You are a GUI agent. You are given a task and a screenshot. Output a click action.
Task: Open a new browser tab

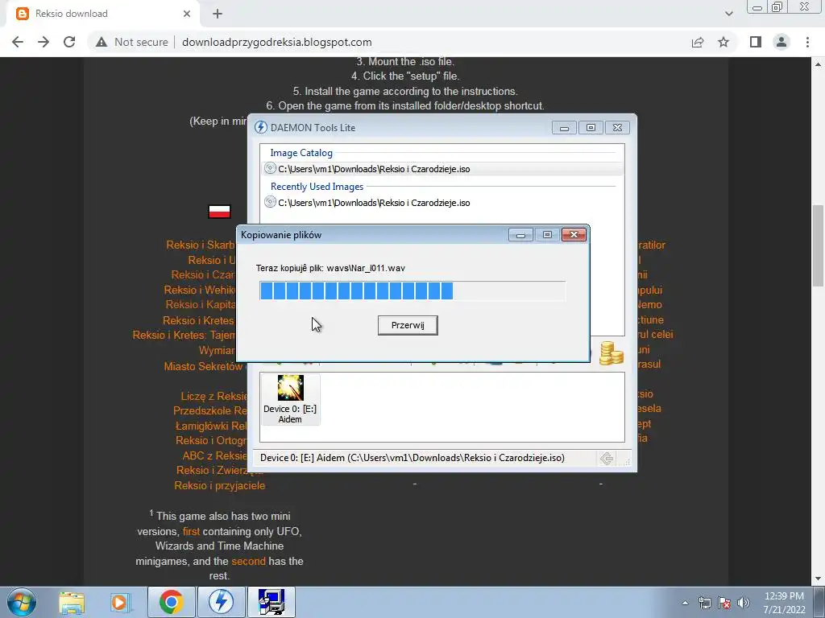coord(218,14)
